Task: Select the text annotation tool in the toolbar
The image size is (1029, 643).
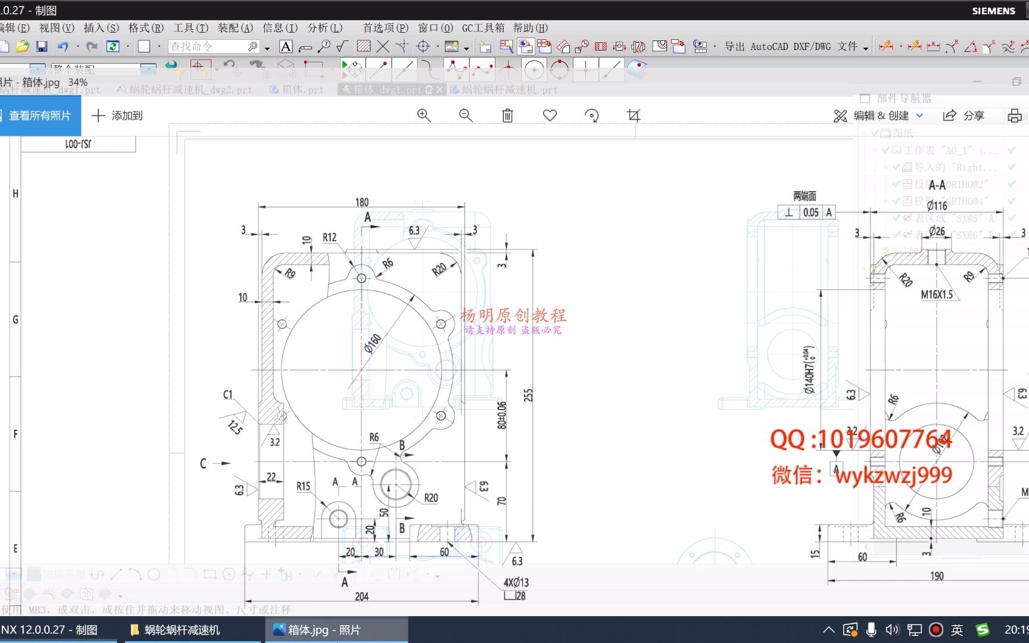Action: (286, 46)
